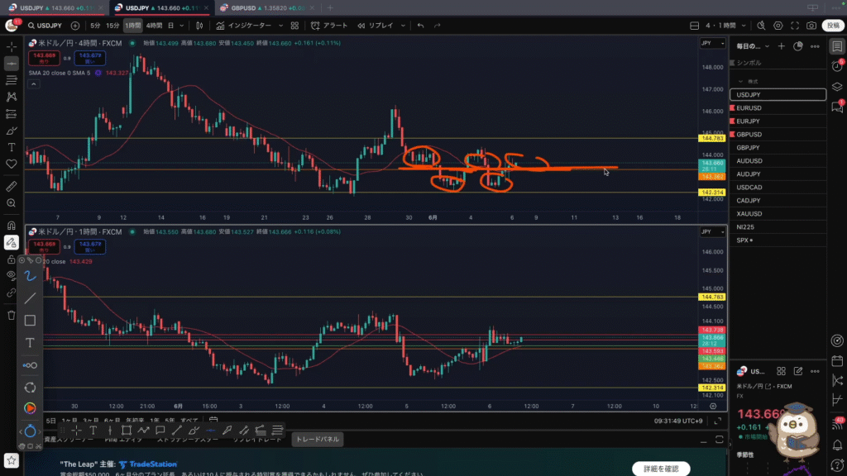The width and height of the screenshot is (847, 476).
Task: Collapse the 株式 section in watchlist
Action: coord(740,82)
